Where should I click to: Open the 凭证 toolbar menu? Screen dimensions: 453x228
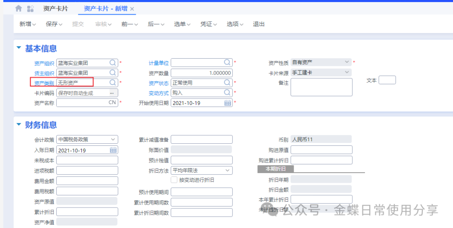pos(208,24)
